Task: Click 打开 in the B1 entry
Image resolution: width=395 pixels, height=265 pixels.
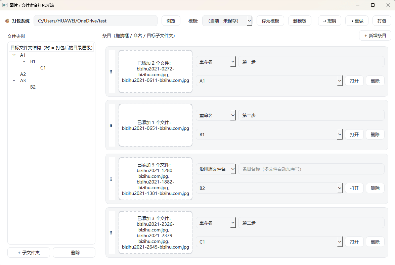Action: click(x=354, y=135)
